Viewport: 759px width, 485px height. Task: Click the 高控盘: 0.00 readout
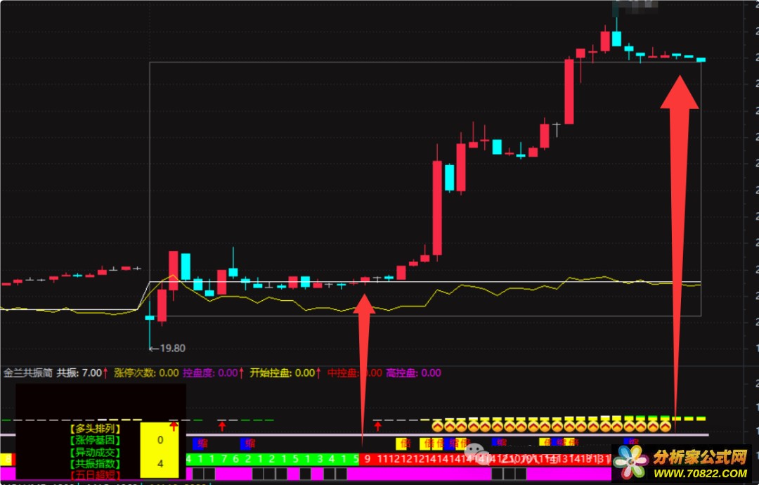click(413, 373)
